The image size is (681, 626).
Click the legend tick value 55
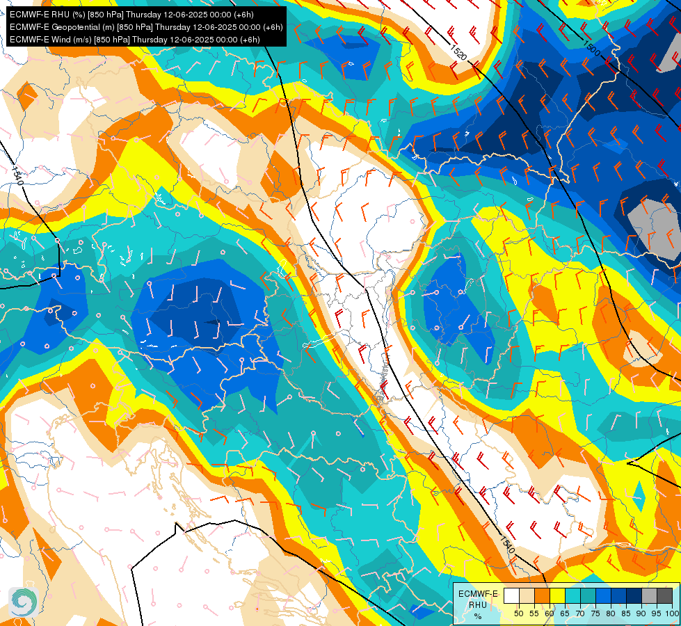(x=534, y=613)
